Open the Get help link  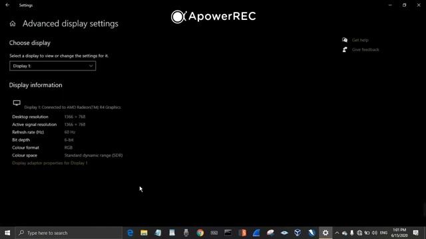coord(360,40)
